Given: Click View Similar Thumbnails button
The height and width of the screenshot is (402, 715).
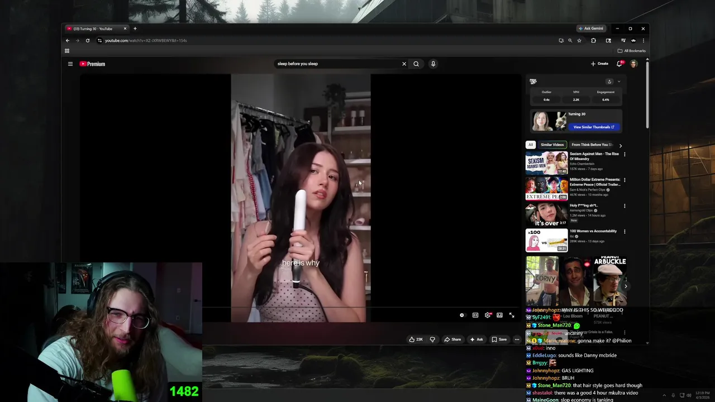Looking at the screenshot, I should pos(594,127).
